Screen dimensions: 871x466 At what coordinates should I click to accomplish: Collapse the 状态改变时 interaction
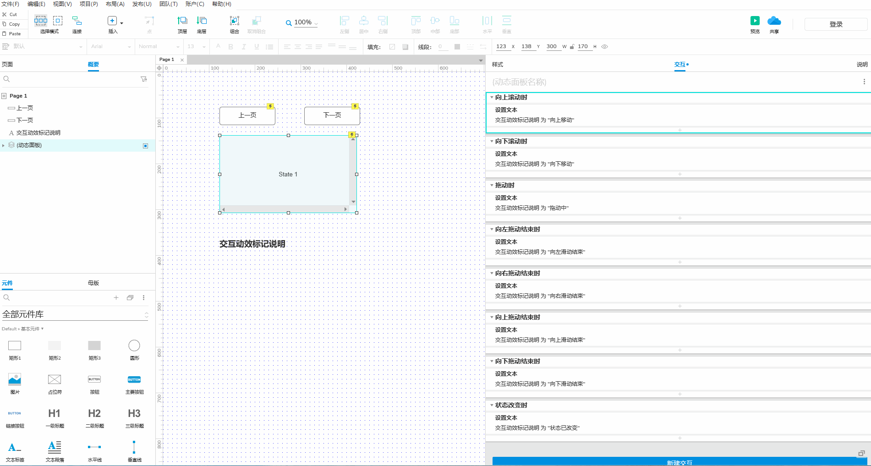[492, 405]
